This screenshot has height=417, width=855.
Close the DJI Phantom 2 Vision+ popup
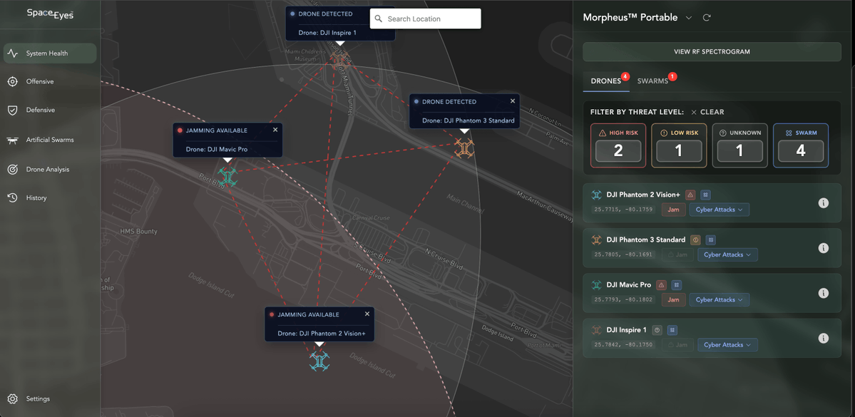367,314
